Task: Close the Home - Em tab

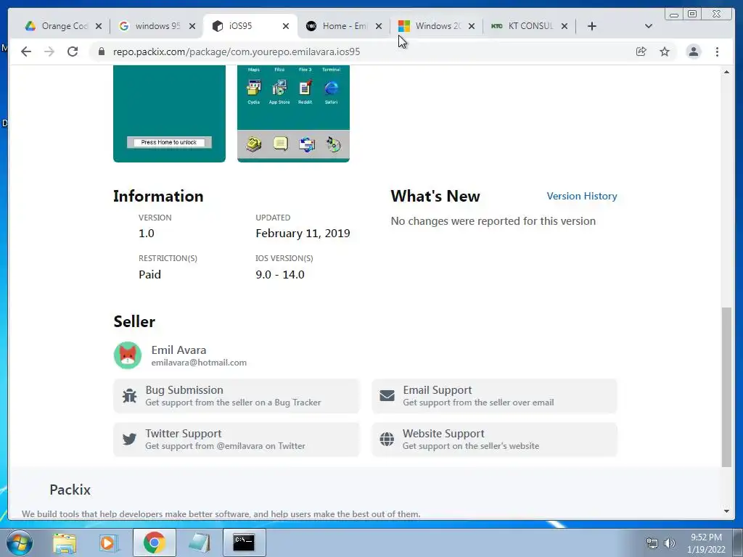Action: click(x=379, y=26)
